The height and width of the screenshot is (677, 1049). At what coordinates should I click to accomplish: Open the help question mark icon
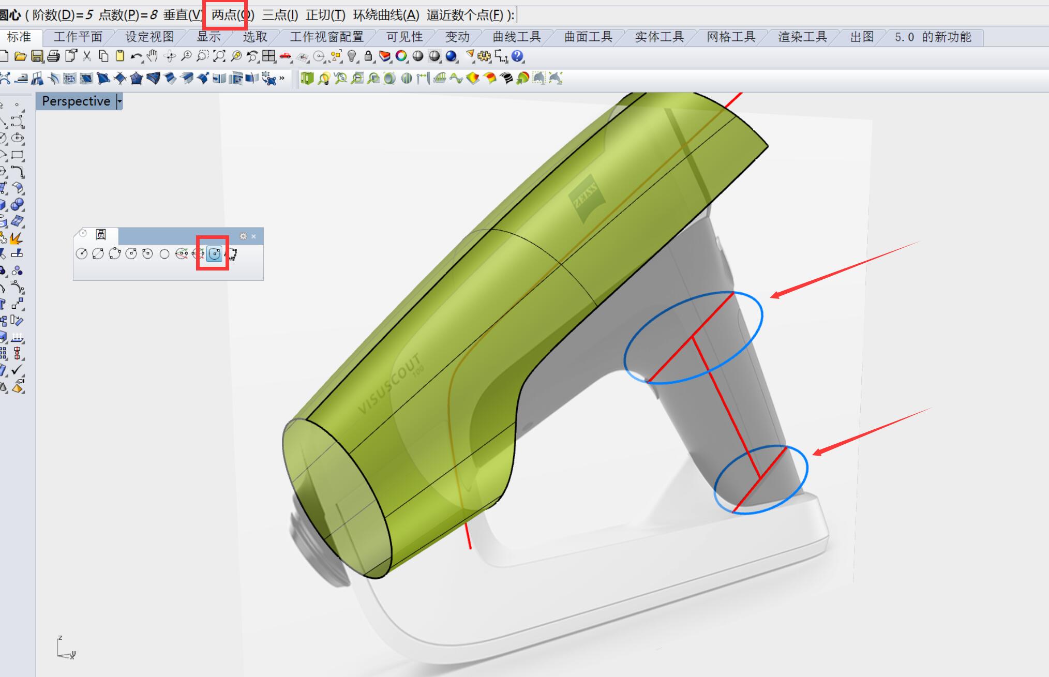[x=517, y=56]
